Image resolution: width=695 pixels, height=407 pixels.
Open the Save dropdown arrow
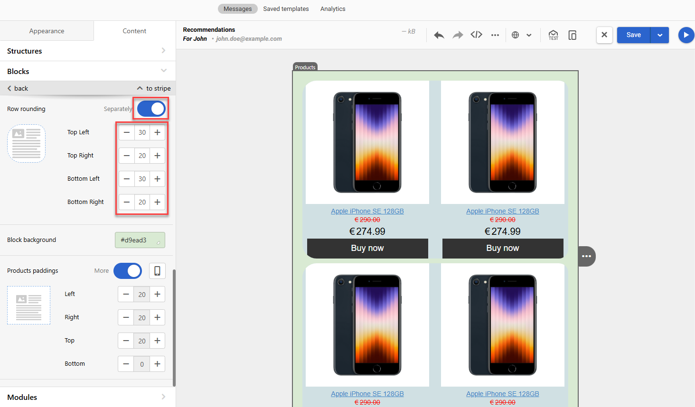point(660,35)
